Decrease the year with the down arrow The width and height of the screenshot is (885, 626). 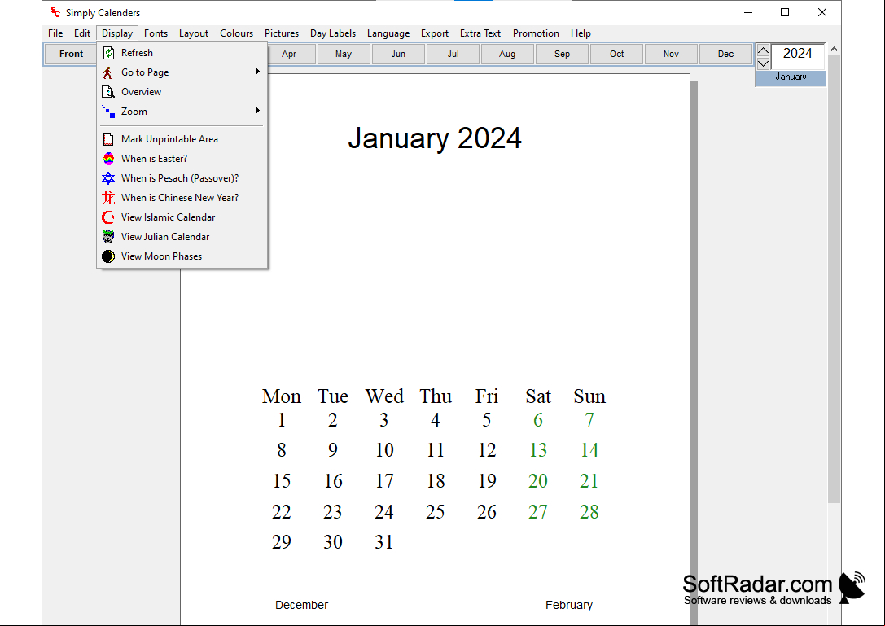763,63
